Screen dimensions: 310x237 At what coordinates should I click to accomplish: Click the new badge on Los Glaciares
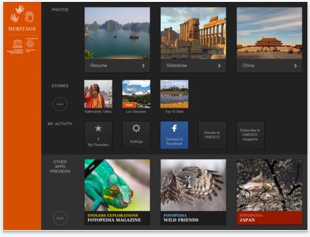(129, 105)
